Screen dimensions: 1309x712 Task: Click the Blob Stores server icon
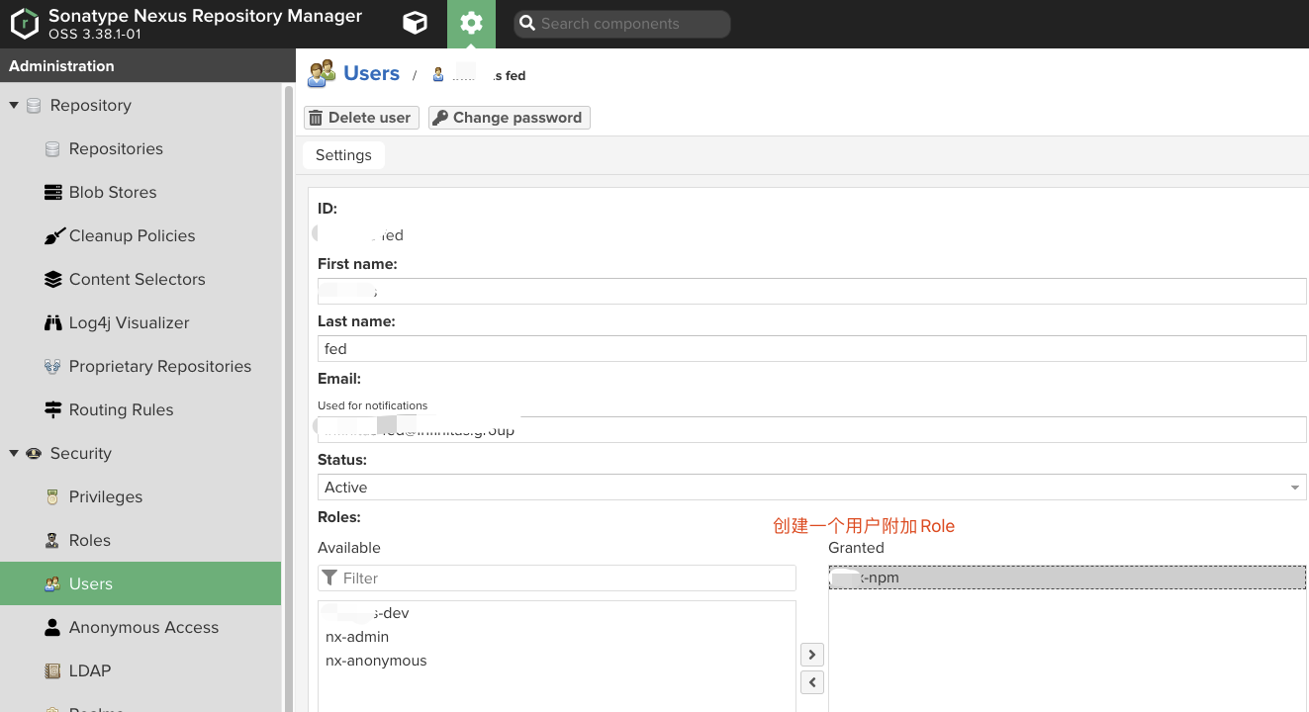click(x=52, y=193)
